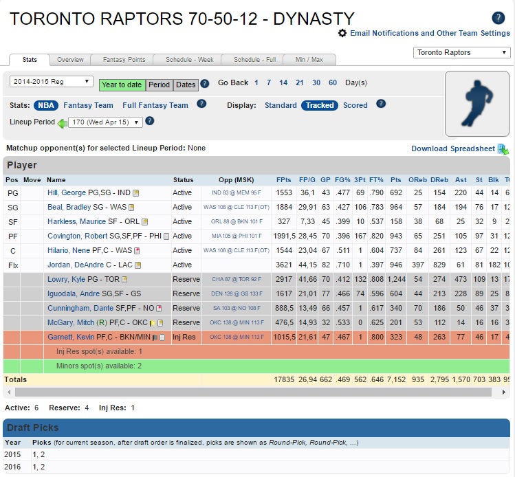
Task: Switch stats to Full Fantasy Team
Action: pos(155,105)
